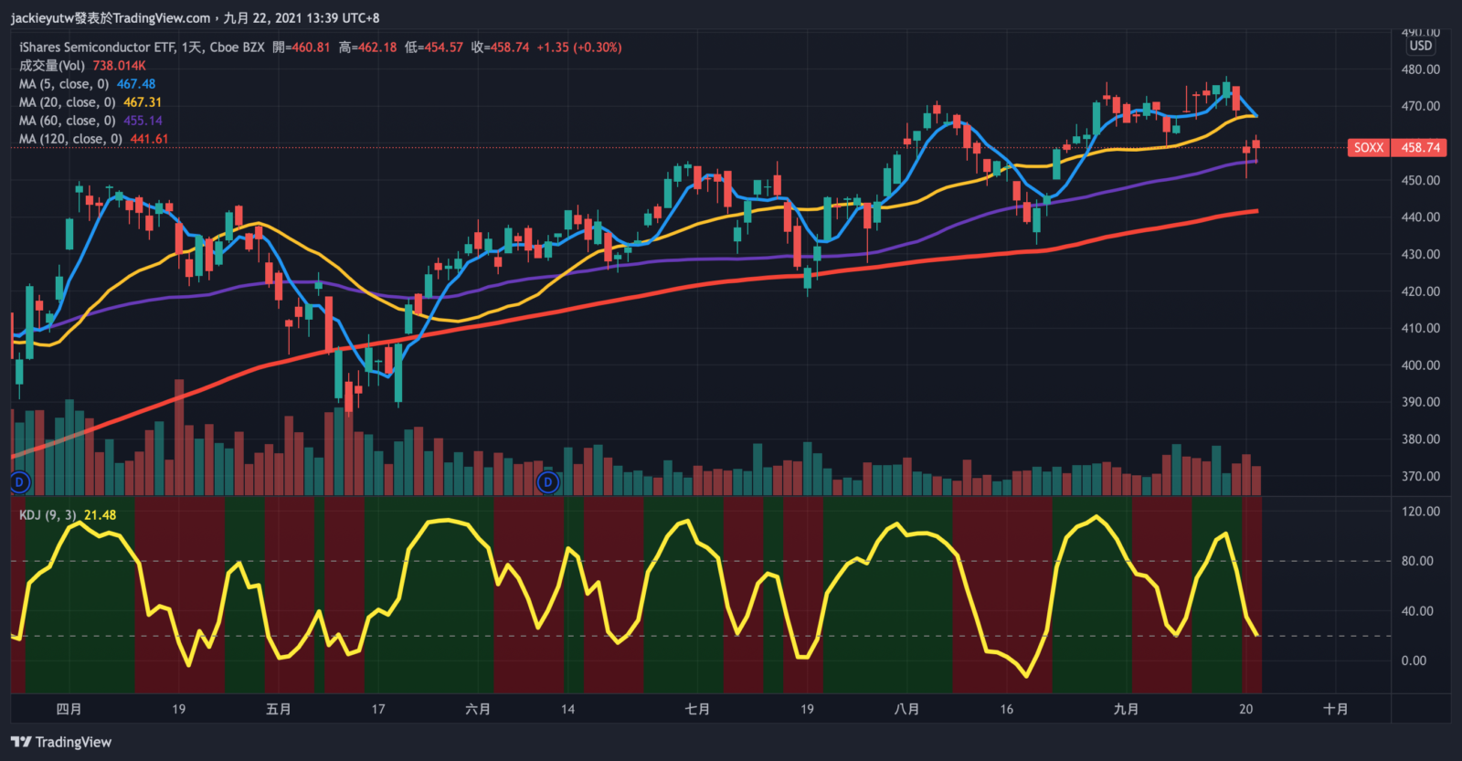
Task: Click the 七月 label on time axis
Action: (697, 709)
